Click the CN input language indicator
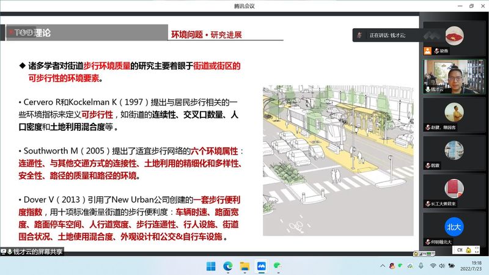The height and width of the screenshot is (275, 489). 457,250
